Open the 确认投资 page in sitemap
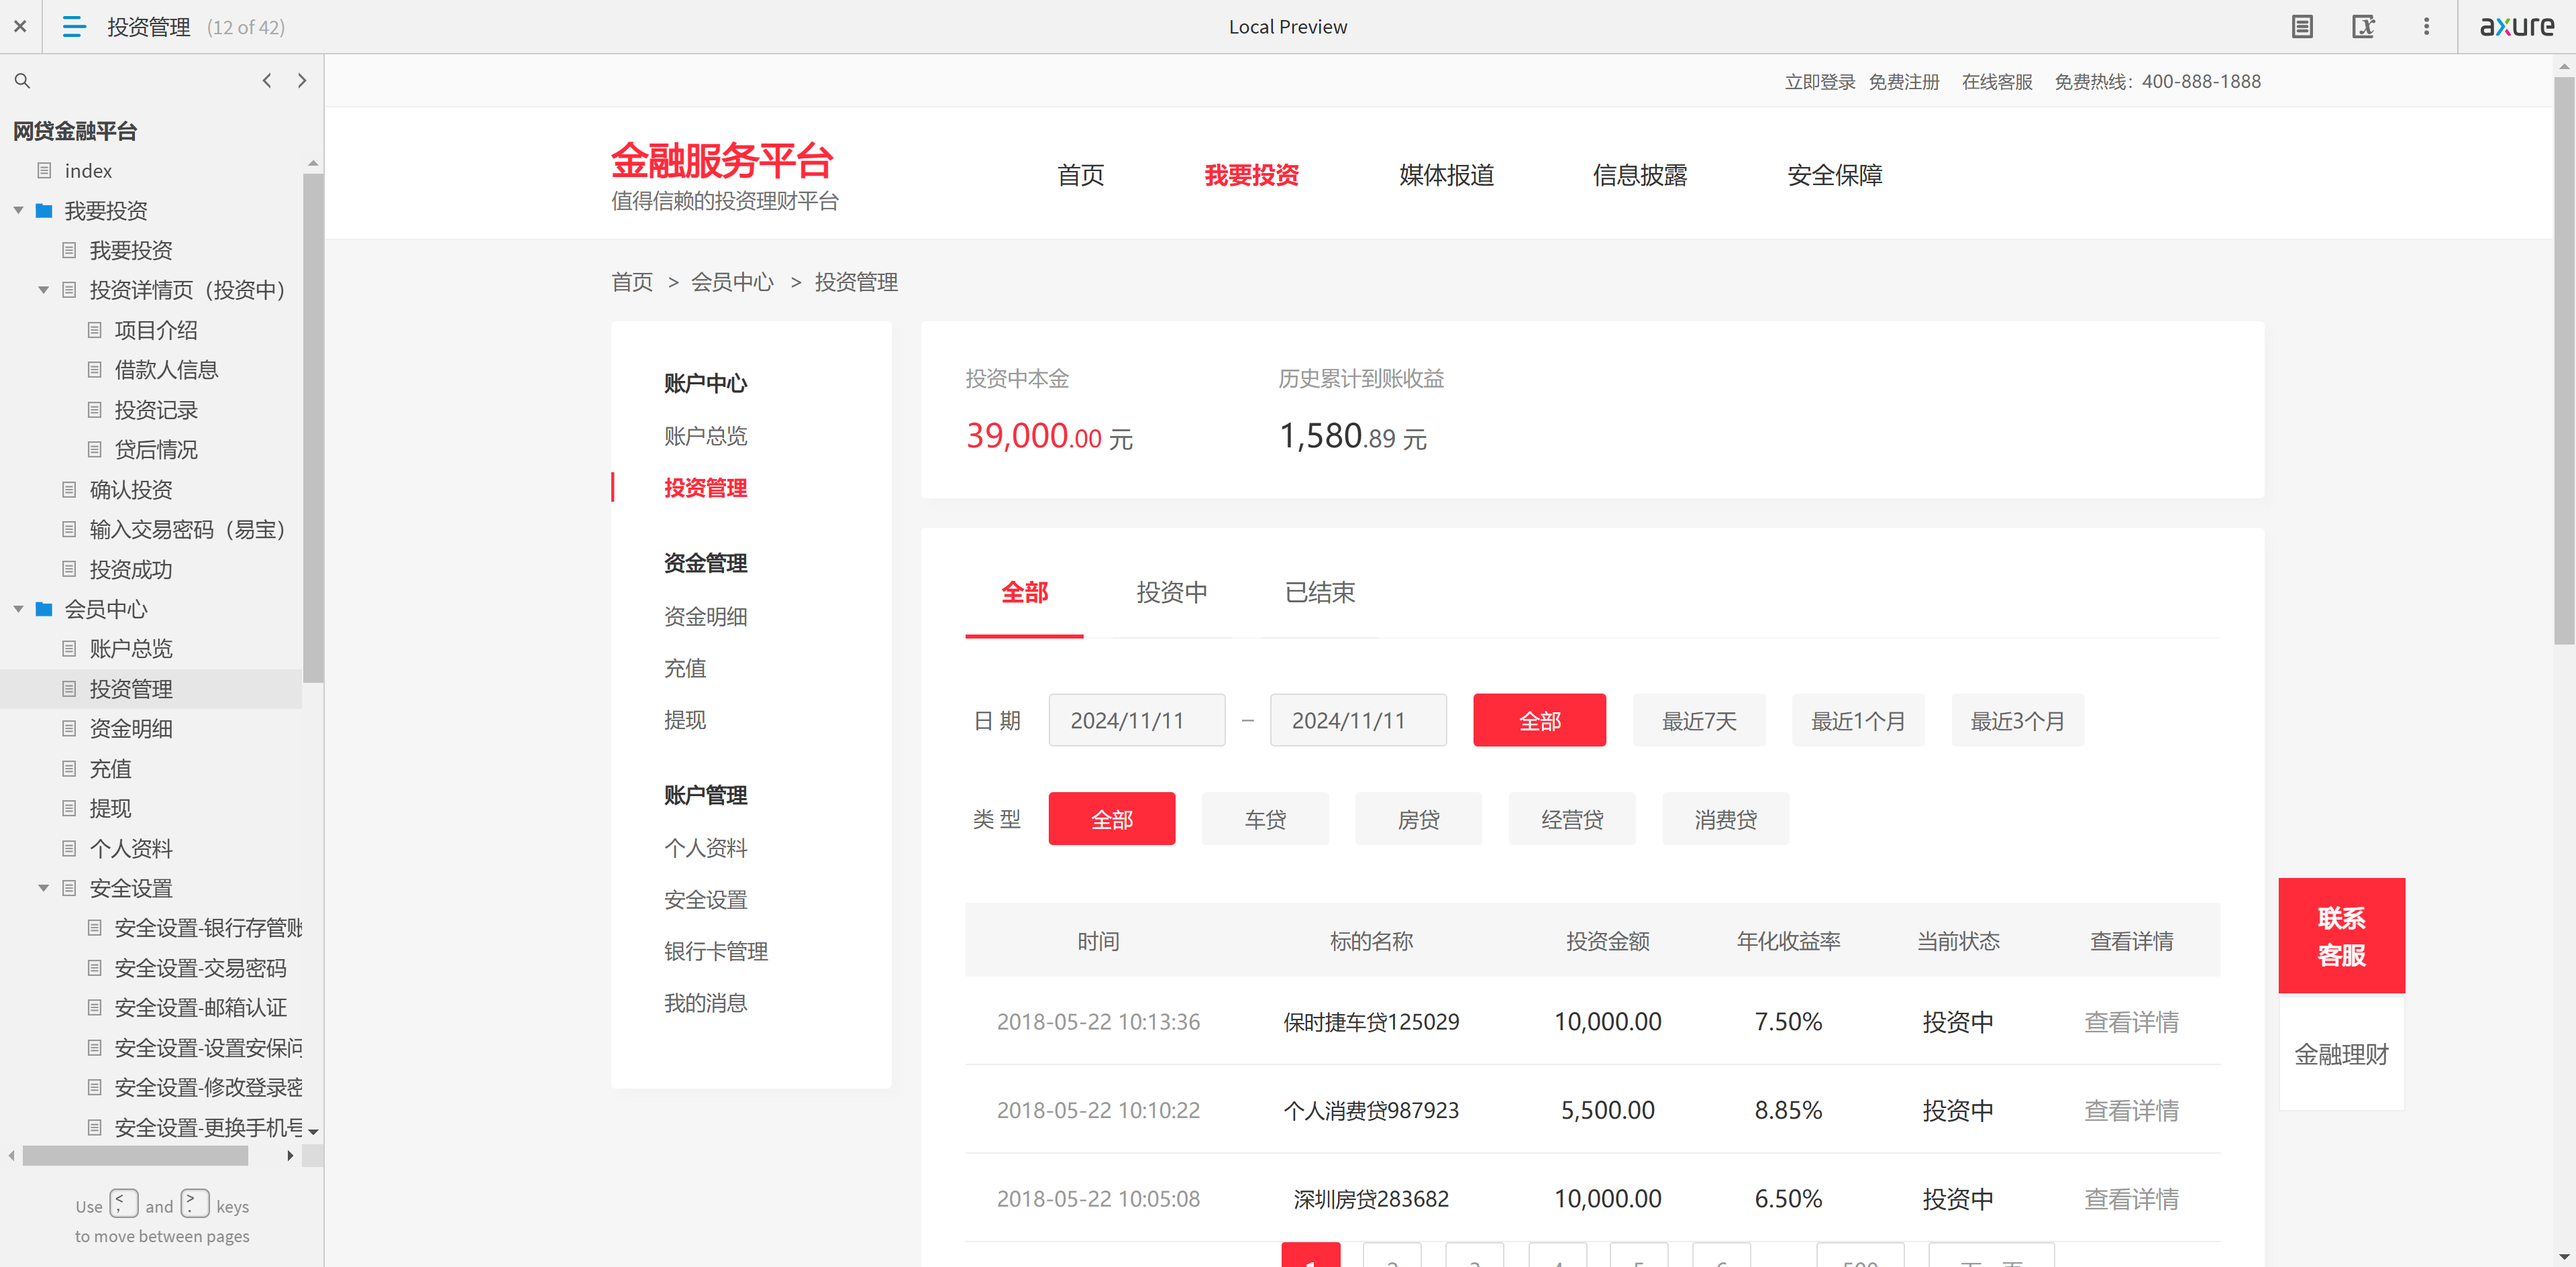This screenshot has width=2576, height=1267. 131,490
